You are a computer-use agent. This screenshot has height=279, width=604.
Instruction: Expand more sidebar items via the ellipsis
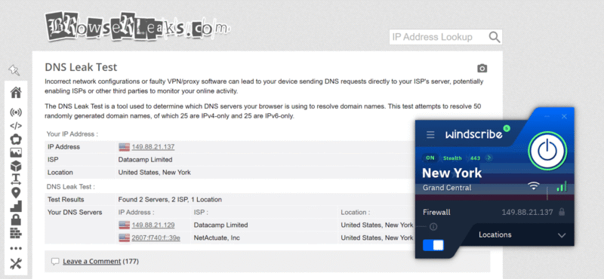click(x=16, y=248)
